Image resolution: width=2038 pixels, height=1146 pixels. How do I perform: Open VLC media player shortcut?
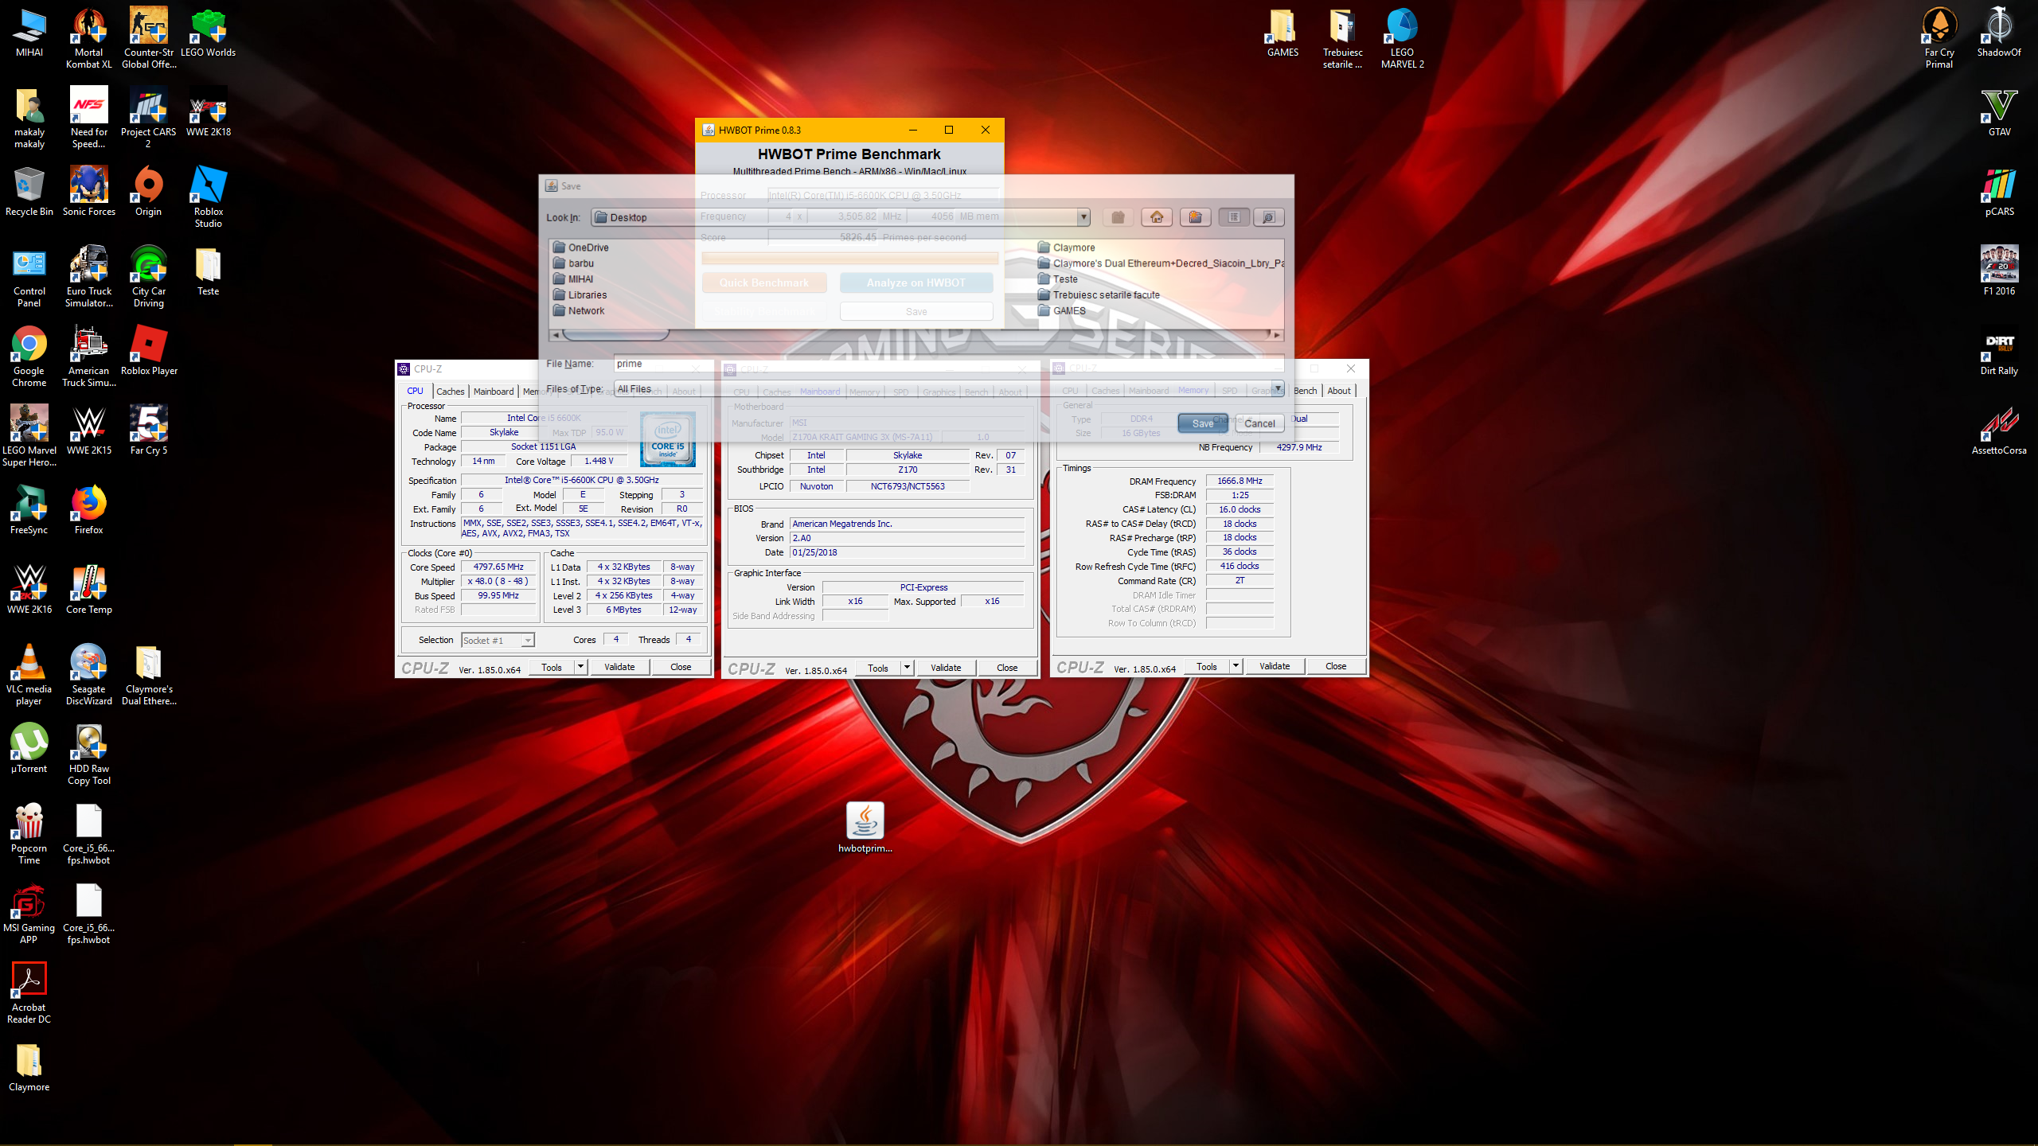pyautogui.click(x=29, y=674)
